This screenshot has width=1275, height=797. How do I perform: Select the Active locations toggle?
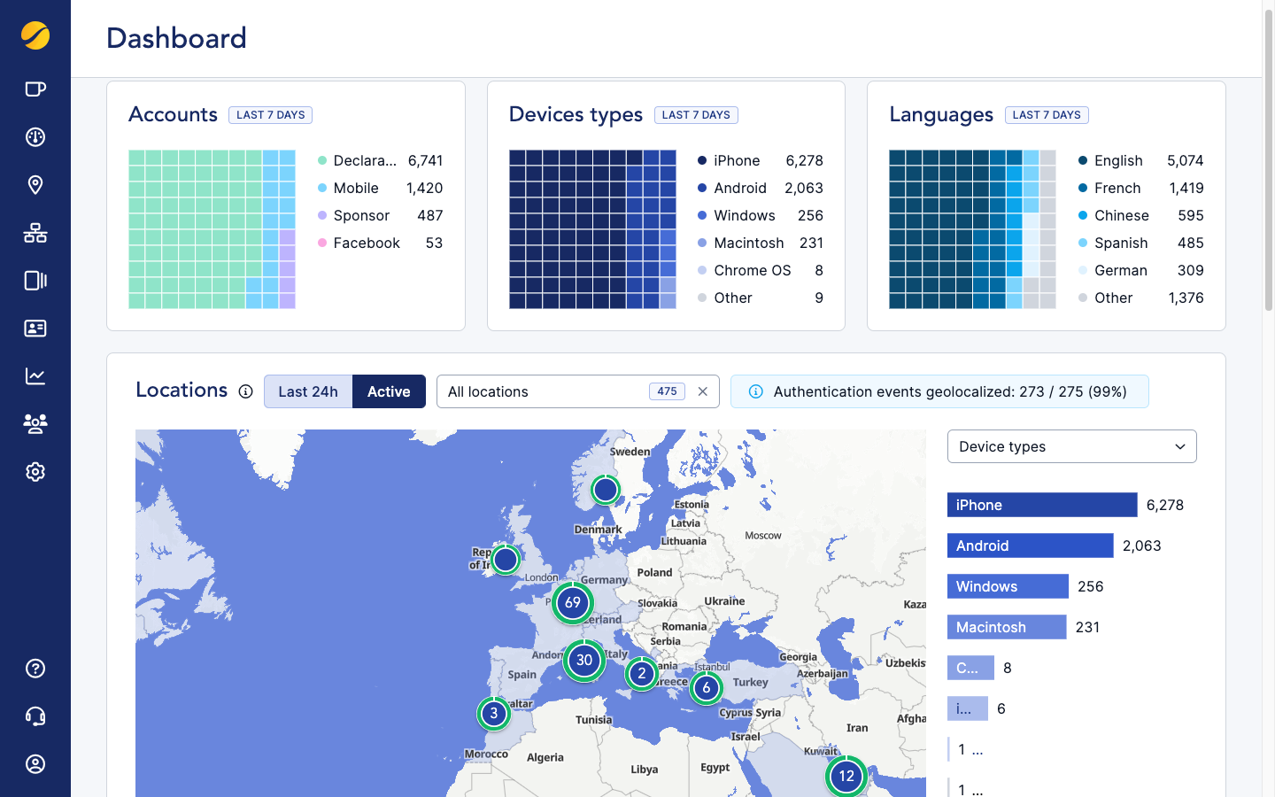[x=389, y=391]
